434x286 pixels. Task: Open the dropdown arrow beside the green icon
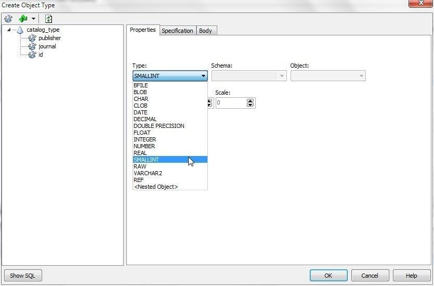coord(33,19)
